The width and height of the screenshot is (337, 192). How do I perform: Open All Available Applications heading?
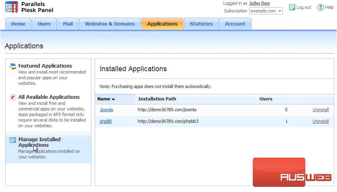point(49,97)
